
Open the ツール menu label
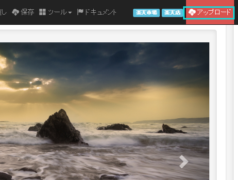tap(57, 12)
